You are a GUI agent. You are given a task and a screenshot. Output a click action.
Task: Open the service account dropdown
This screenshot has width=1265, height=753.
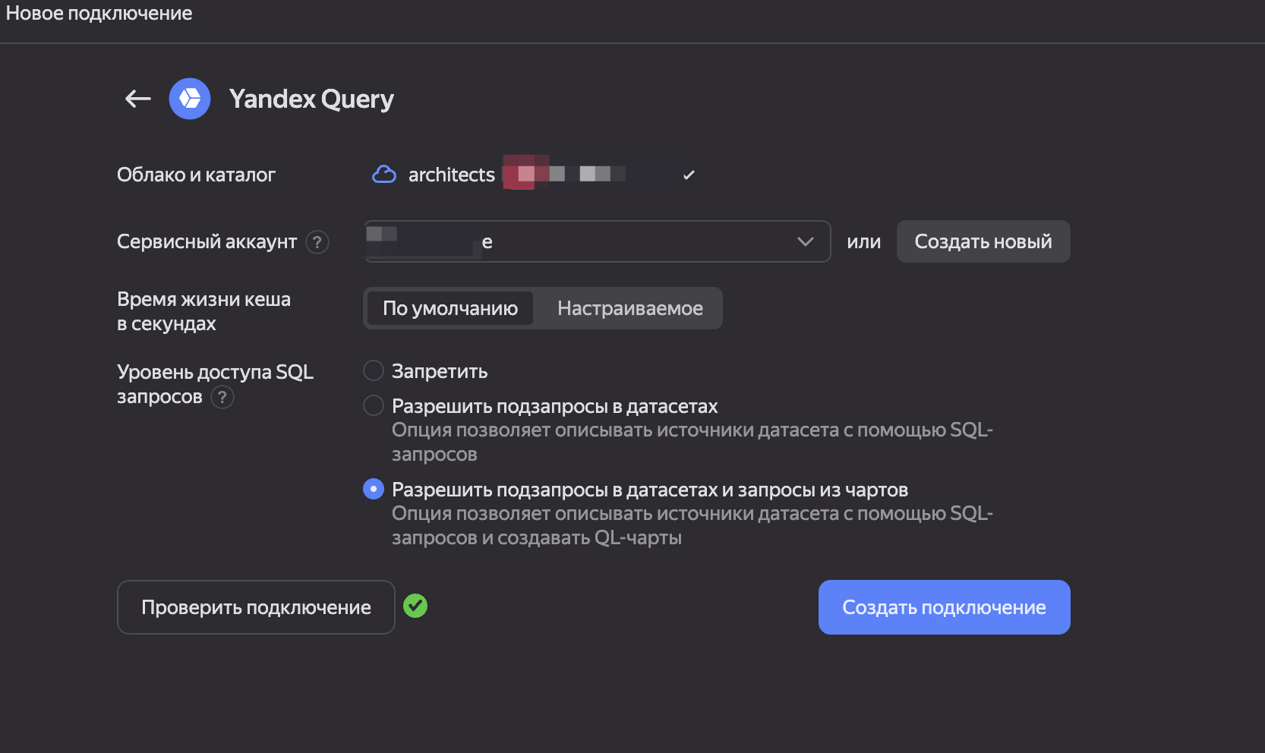[x=597, y=241]
